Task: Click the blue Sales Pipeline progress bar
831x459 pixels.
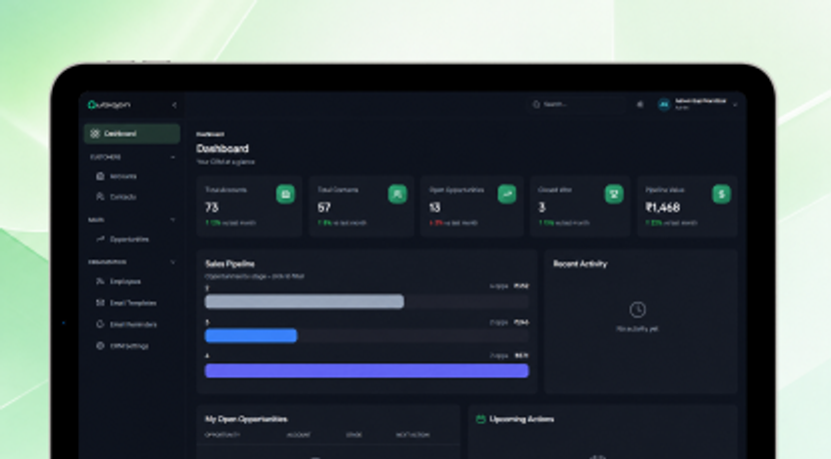Action: pyautogui.click(x=251, y=335)
